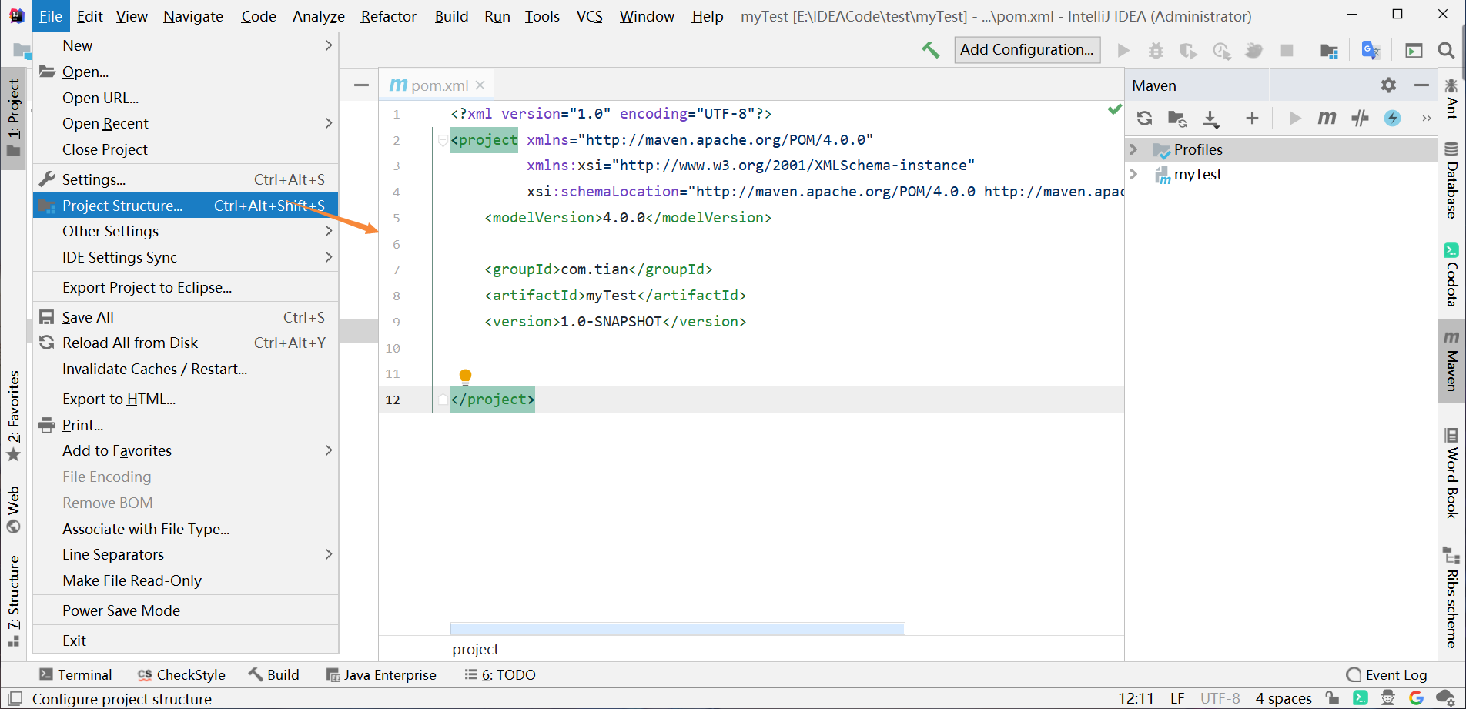Image resolution: width=1466 pixels, height=709 pixels.
Task: Open the CheckStyle tool window
Action: (182, 674)
